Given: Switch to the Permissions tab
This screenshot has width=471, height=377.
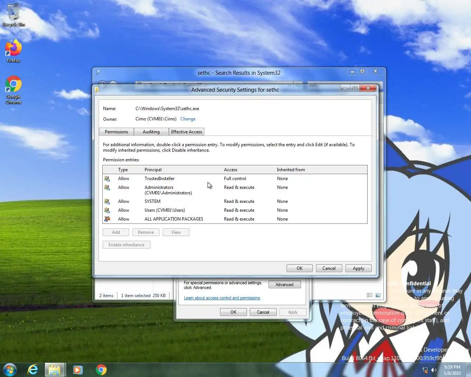Looking at the screenshot, I should coord(116,132).
